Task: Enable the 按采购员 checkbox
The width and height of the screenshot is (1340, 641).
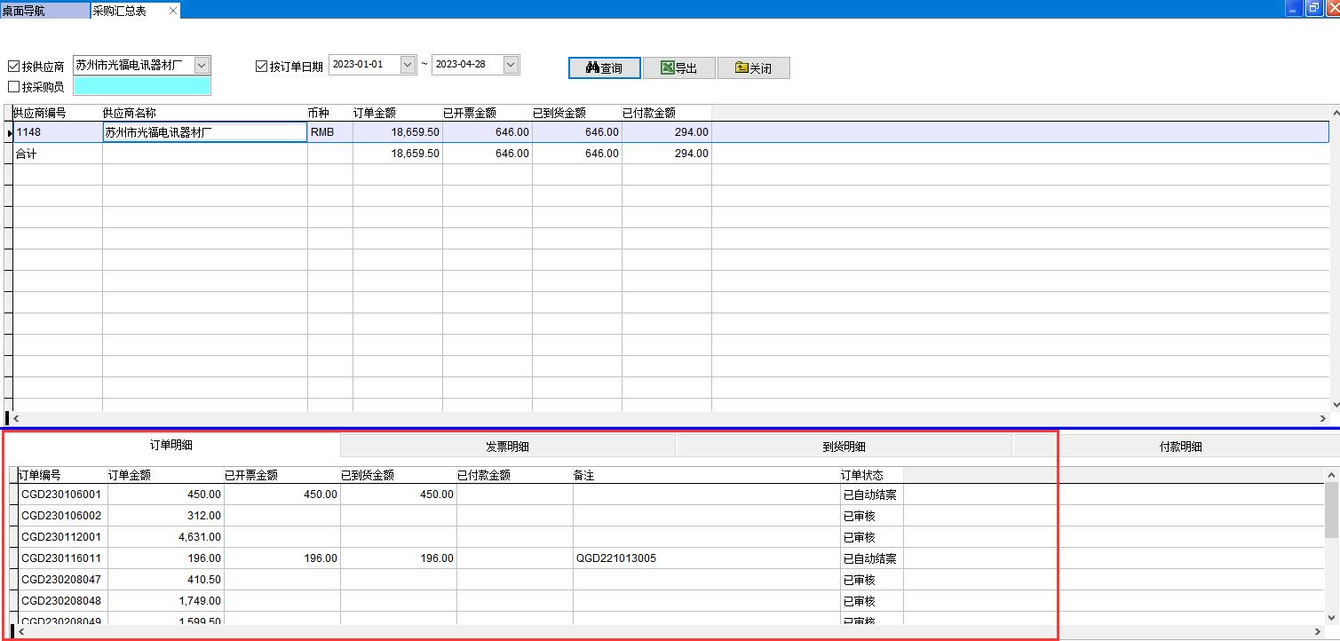Action: [13, 87]
